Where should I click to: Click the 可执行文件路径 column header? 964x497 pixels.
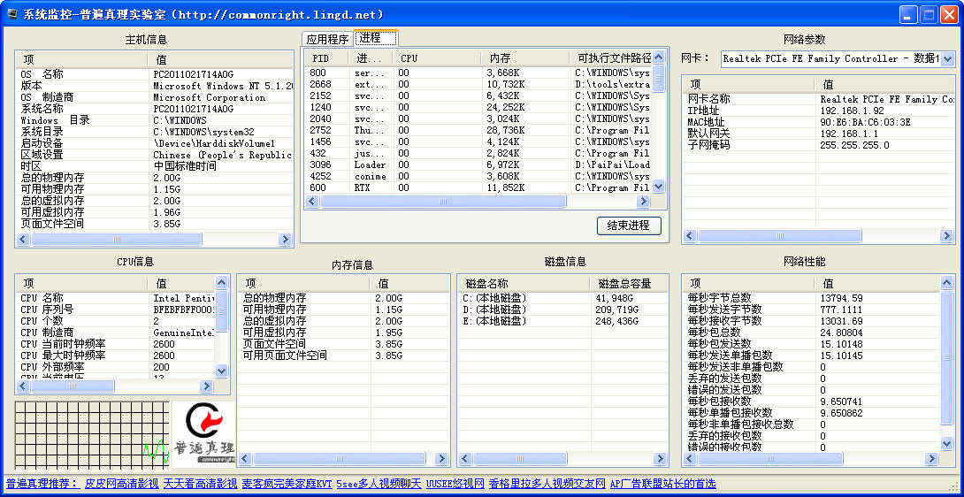point(610,58)
